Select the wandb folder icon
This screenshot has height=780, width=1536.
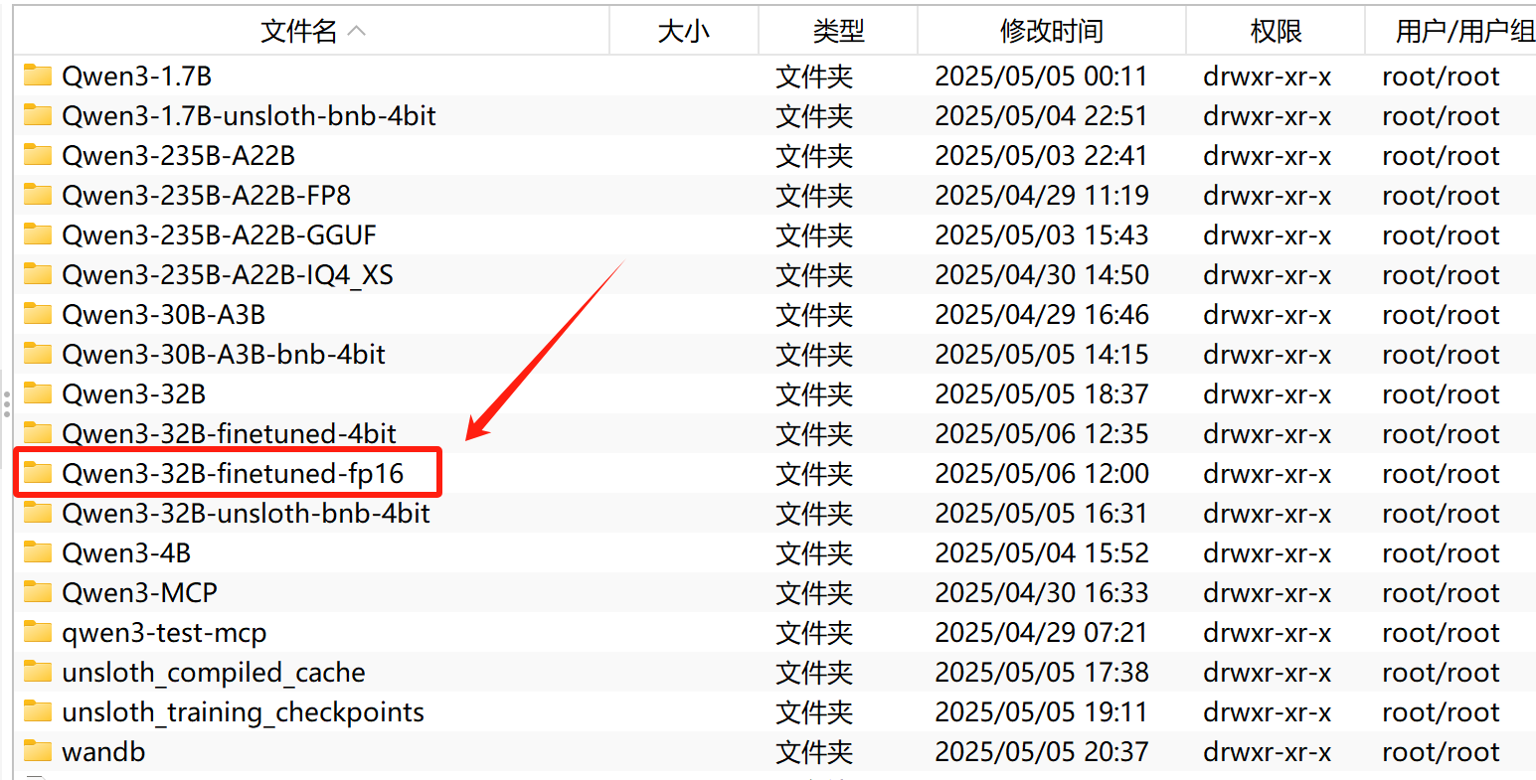click(x=38, y=751)
